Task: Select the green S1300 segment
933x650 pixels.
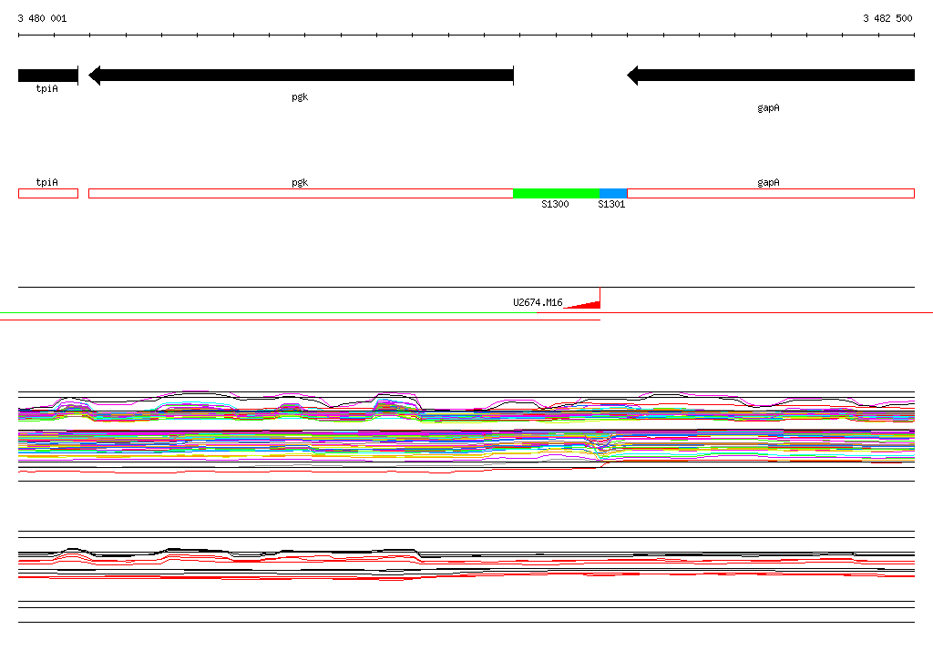Action: pyautogui.click(x=556, y=193)
